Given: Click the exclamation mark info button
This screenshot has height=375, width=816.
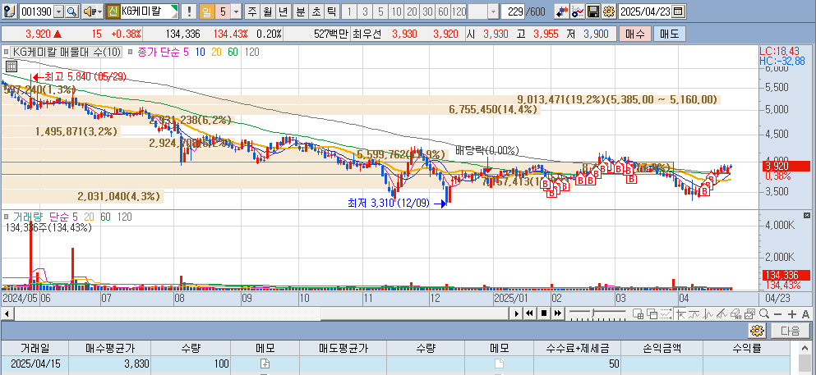Looking at the screenshot, I should pyautogui.click(x=189, y=11).
